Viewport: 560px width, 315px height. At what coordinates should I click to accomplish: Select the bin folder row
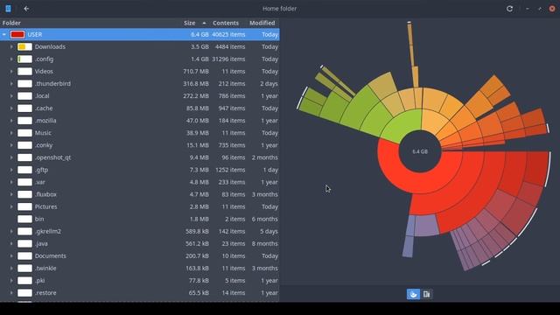140,220
